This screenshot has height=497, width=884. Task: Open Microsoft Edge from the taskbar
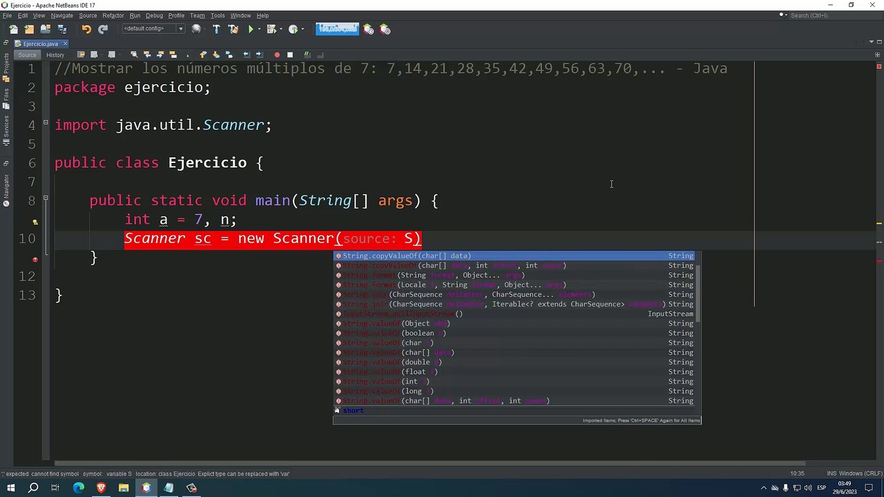coord(78,488)
